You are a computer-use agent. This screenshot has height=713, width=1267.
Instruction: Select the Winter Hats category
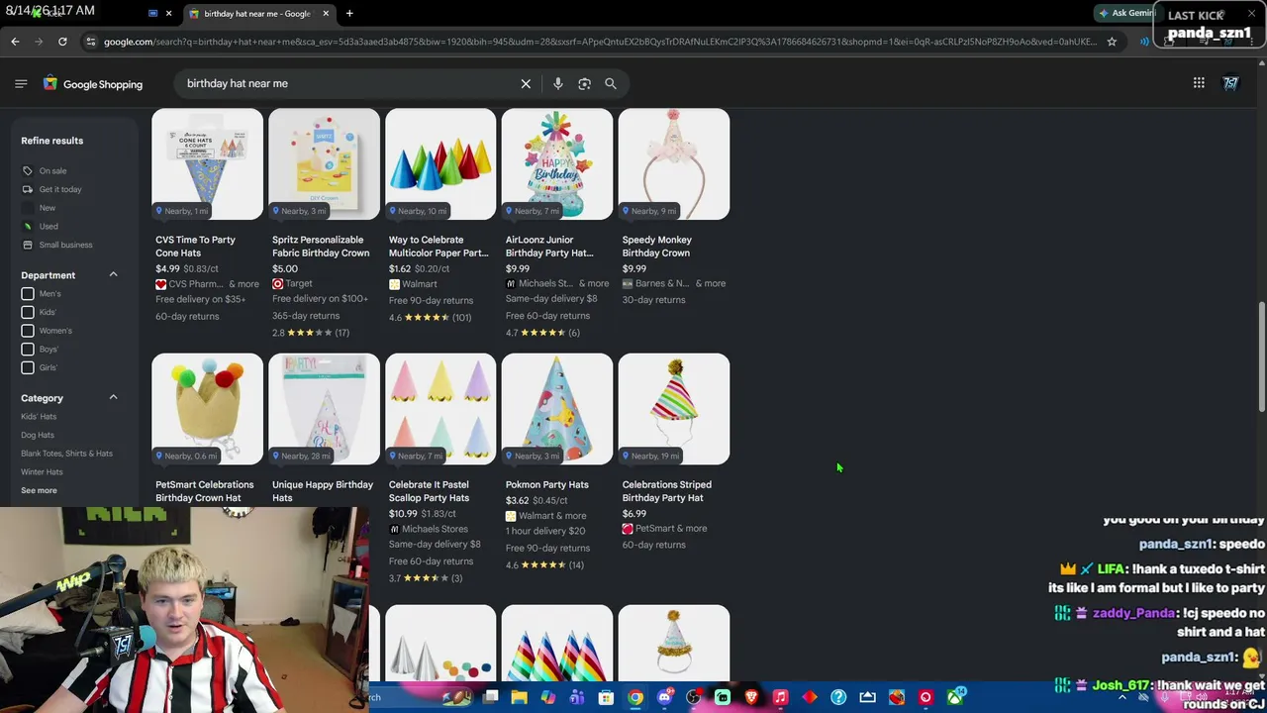point(42,472)
